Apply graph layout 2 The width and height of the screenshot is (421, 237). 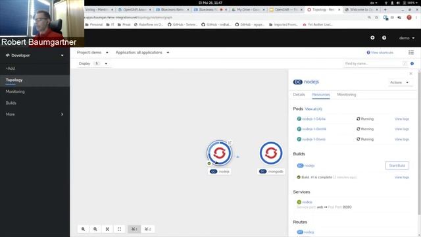tap(147, 229)
